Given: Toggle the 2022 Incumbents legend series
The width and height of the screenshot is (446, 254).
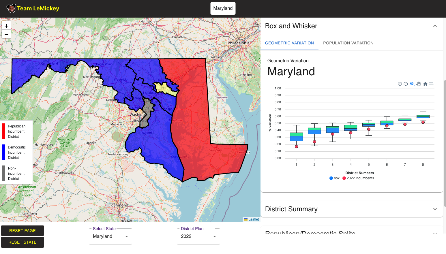Looking at the screenshot, I should 358,178.
